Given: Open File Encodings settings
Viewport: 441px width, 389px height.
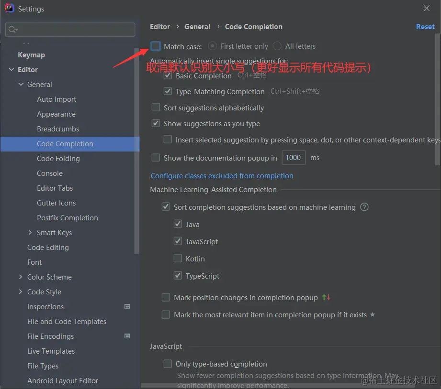Looking at the screenshot, I should [50, 336].
